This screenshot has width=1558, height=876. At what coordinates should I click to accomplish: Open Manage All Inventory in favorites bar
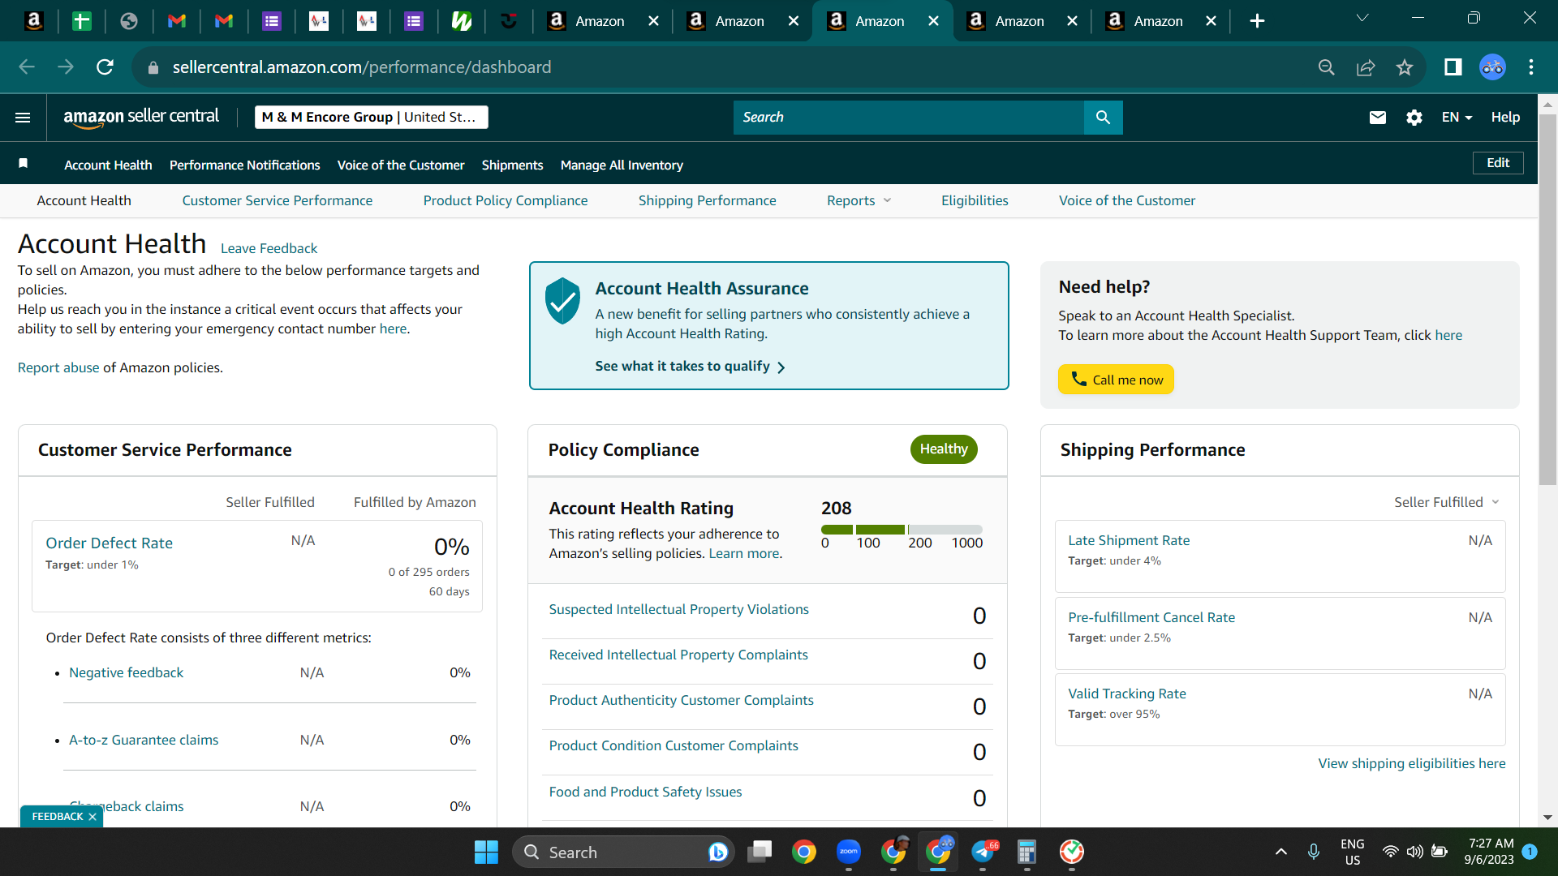coord(622,165)
